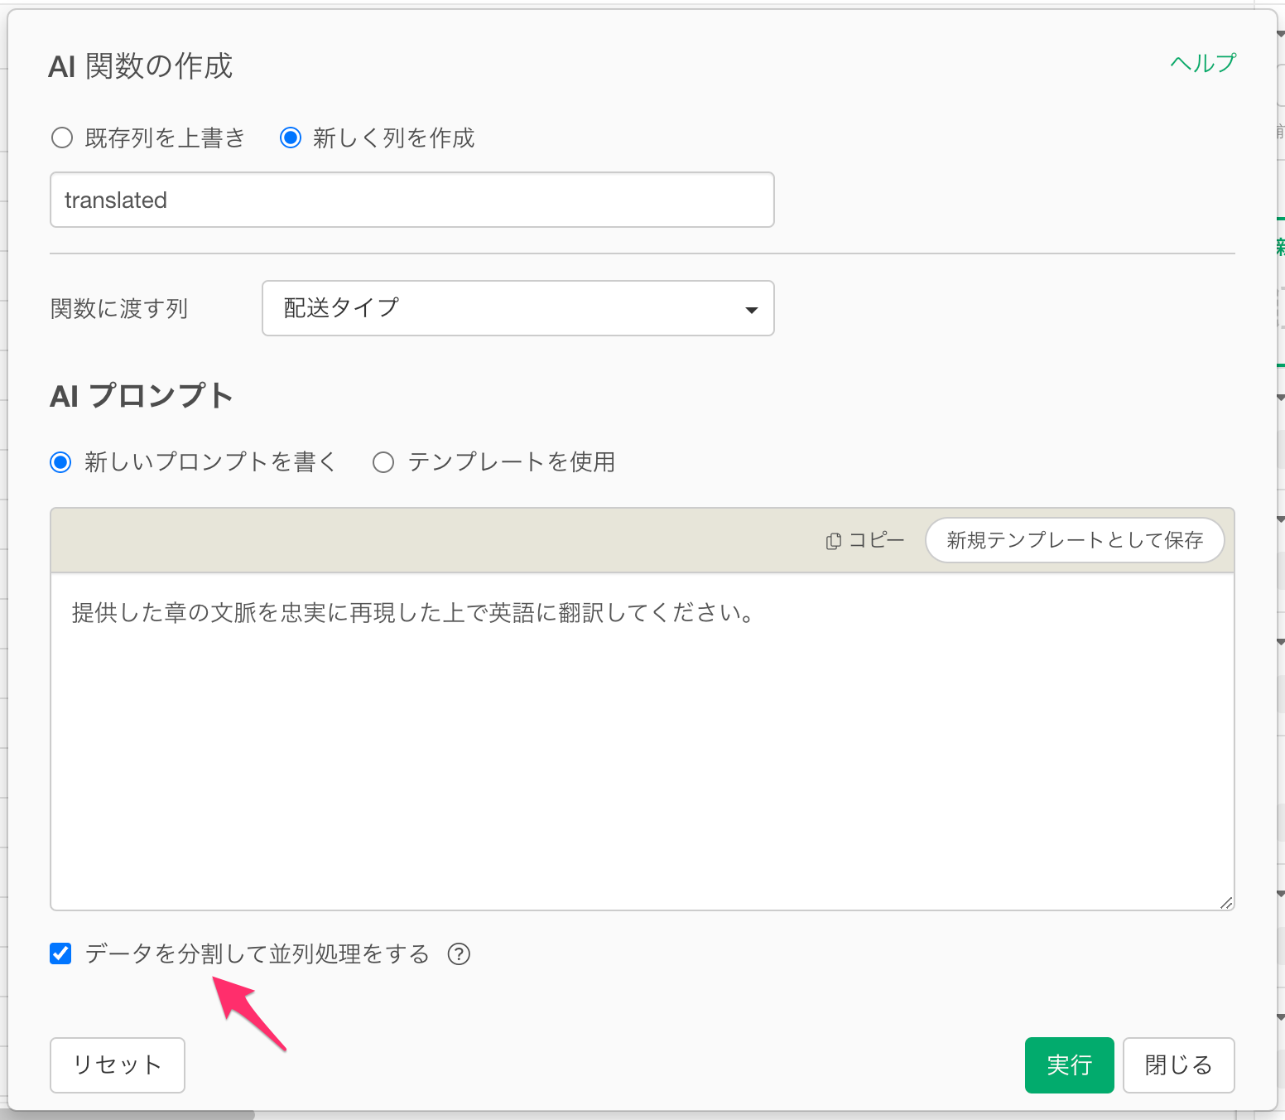1285x1120 pixels.
Task: Open the 配送タイプ column dropdown
Action: click(517, 308)
